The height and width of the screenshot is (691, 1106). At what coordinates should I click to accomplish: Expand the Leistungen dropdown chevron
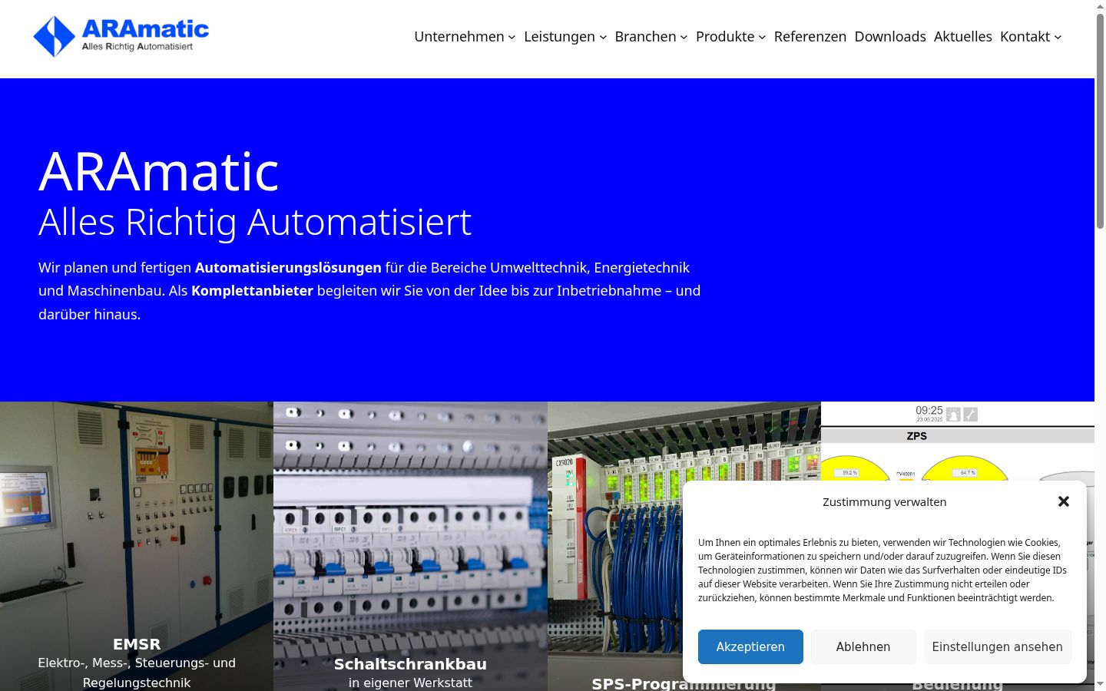coord(603,37)
